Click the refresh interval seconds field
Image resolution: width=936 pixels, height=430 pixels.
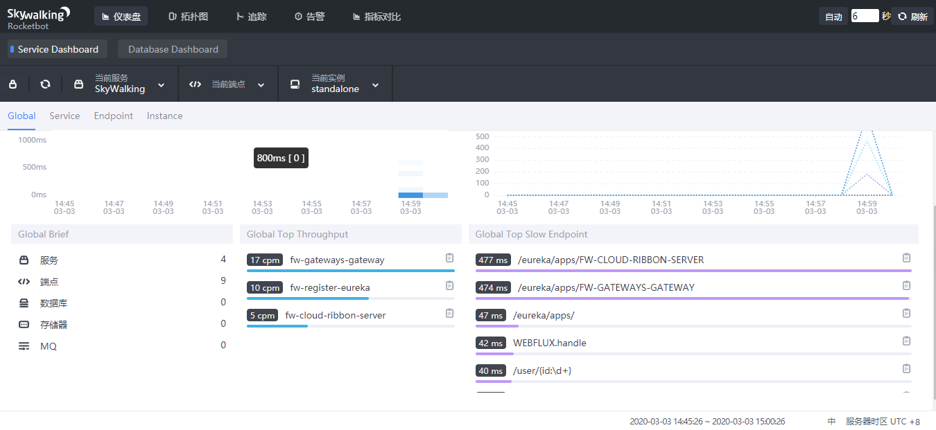point(865,17)
